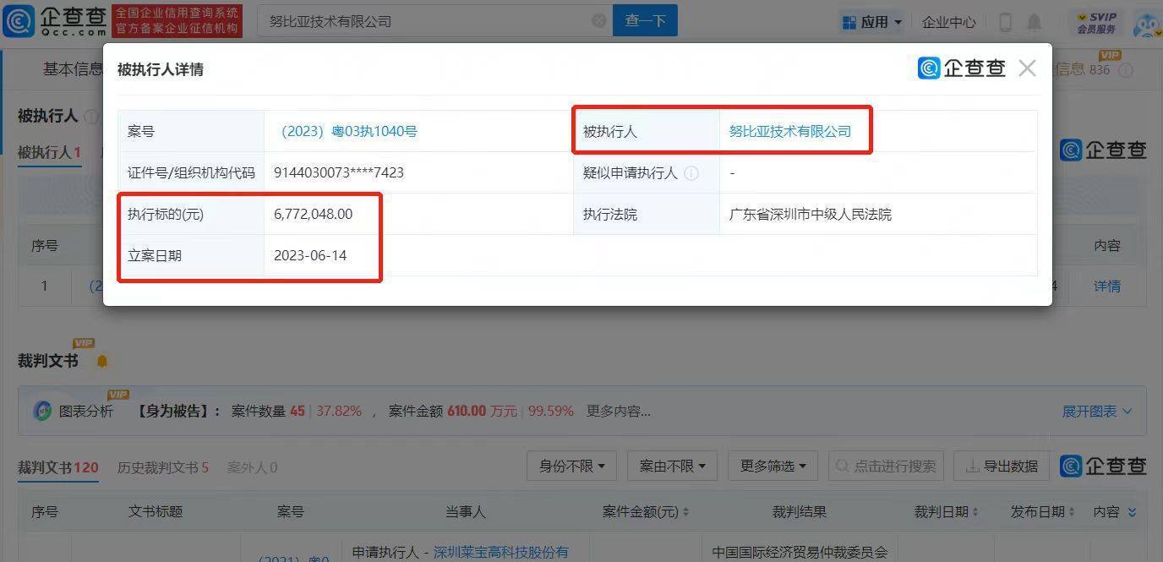Expand 展开图表 chart view
Screen dimensions: 1163x562
pyautogui.click(x=1096, y=412)
